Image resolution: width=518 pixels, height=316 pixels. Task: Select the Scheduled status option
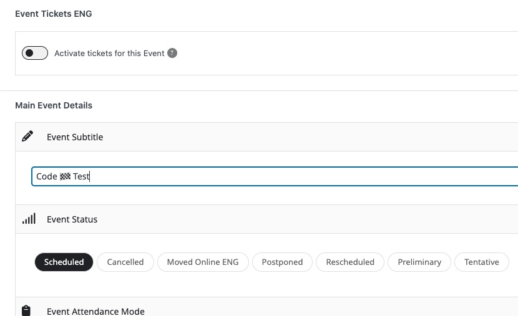click(64, 262)
